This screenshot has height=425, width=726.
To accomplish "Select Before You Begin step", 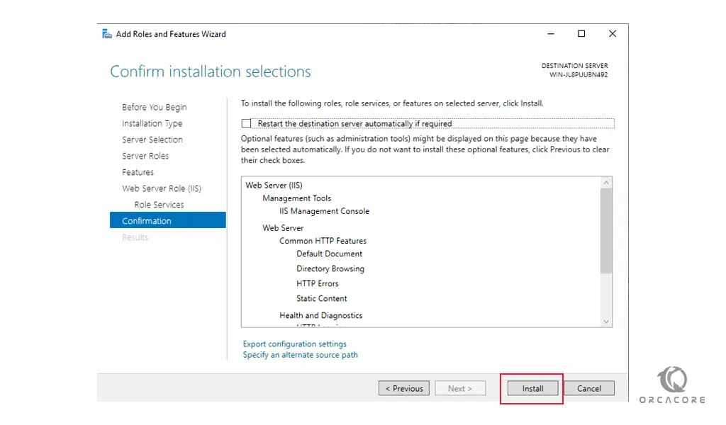I will click(154, 107).
